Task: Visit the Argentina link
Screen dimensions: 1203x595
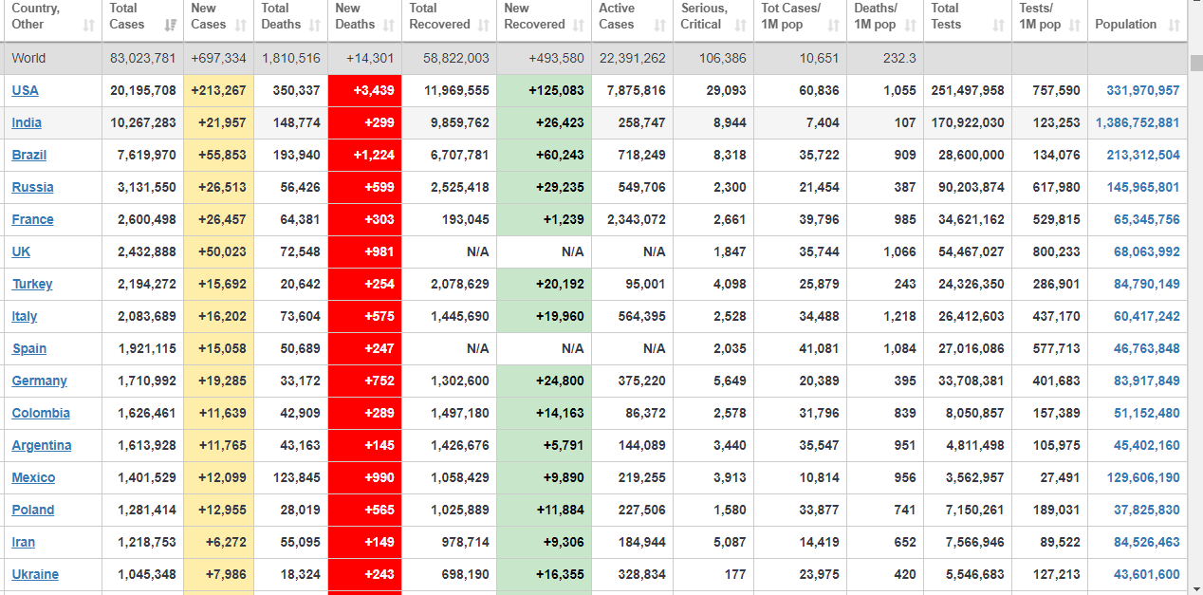Action: 42,445
